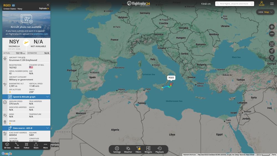Zoom in on the map

point(272,27)
